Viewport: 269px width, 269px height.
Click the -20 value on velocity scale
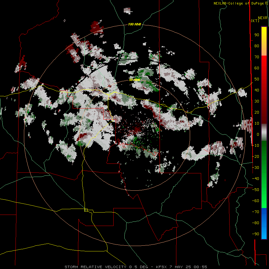(256, 157)
